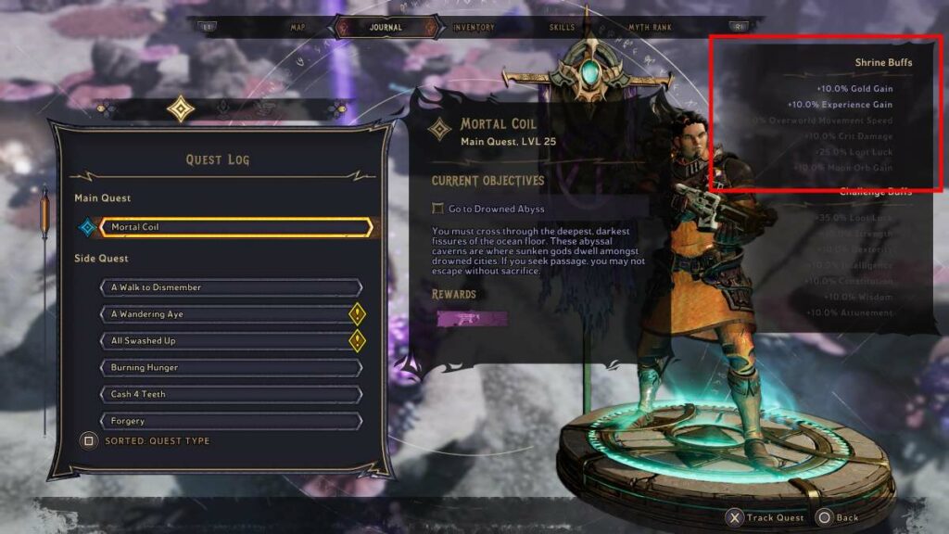Screen dimensions: 949x534
Task: Click the Back button
Action: pyautogui.click(x=838, y=517)
